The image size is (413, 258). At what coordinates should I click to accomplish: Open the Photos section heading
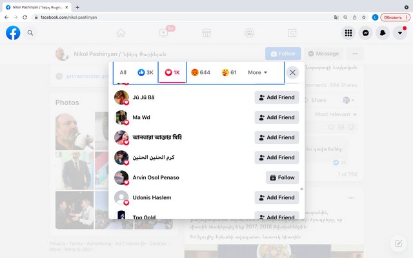[67, 103]
